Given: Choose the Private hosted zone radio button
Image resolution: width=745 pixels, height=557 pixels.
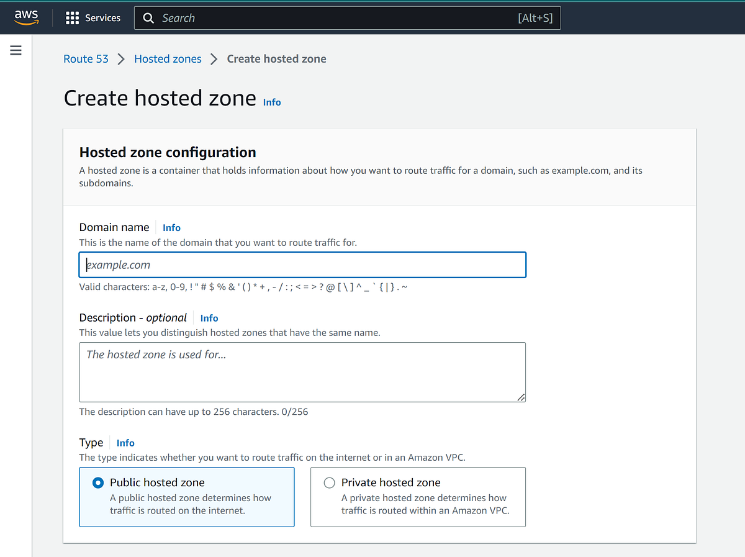Looking at the screenshot, I should [328, 482].
